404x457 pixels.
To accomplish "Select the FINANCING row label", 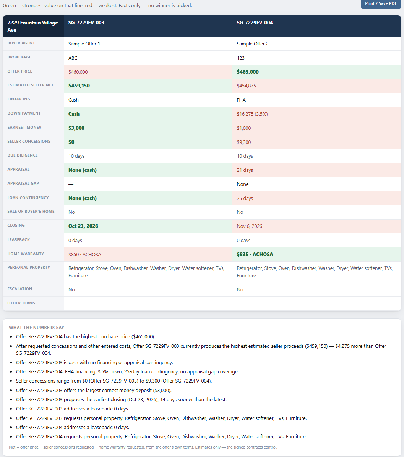I will click(19, 99).
